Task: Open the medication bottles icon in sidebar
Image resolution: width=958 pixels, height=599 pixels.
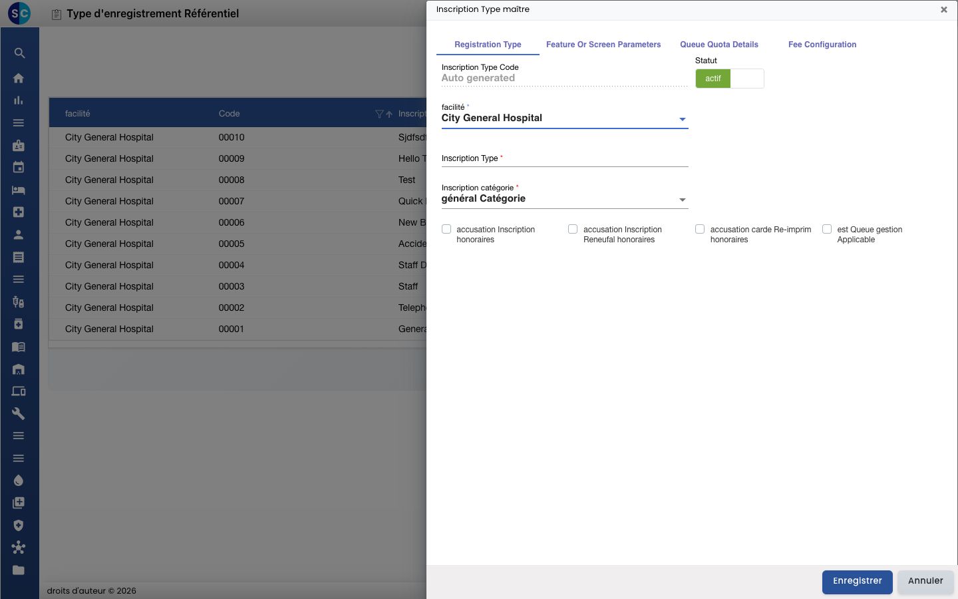Action: pos(19,301)
